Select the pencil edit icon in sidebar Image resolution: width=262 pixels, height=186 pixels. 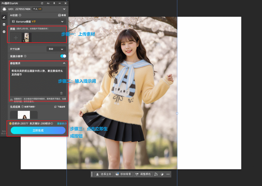[4, 17]
